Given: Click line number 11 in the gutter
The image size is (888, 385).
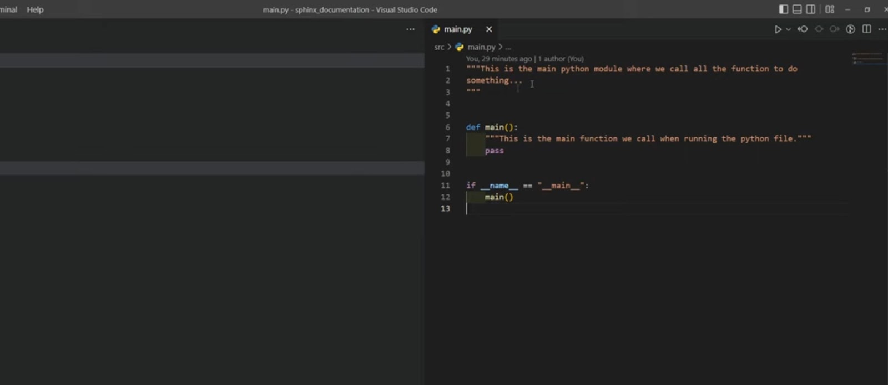Looking at the screenshot, I should 445,186.
